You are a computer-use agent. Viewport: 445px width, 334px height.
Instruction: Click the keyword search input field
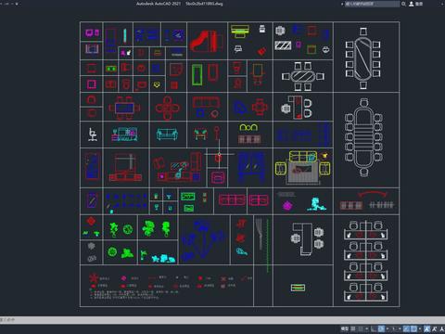373,4
